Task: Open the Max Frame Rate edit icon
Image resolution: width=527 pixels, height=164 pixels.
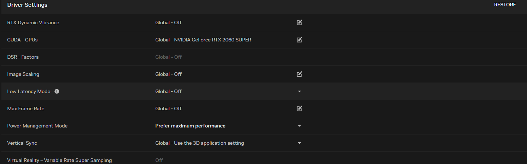Action: pos(299,109)
